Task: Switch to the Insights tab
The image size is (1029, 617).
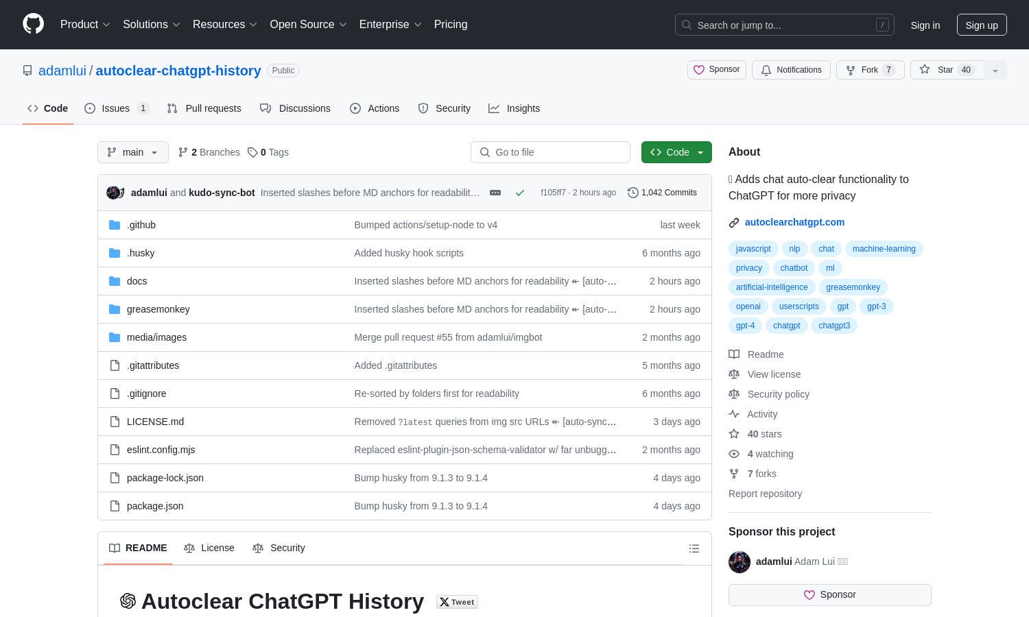Action: [x=514, y=108]
